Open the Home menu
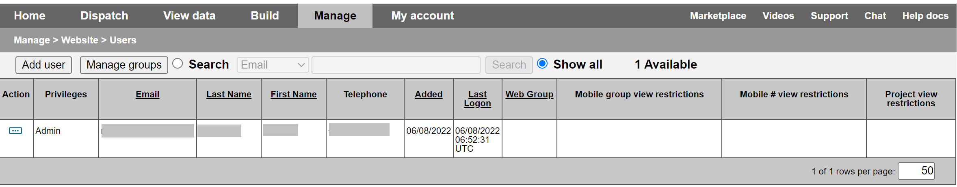This screenshot has height=187, width=957. pyautogui.click(x=30, y=16)
